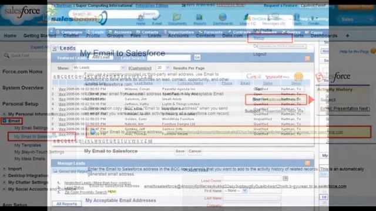Choose My Profile in the user menu
This screenshot has height=211, width=376.
[x=263, y=30]
